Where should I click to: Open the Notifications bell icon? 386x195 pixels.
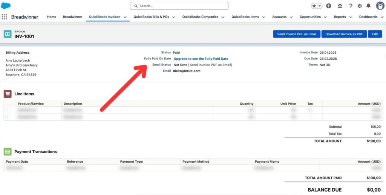[369, 6]
